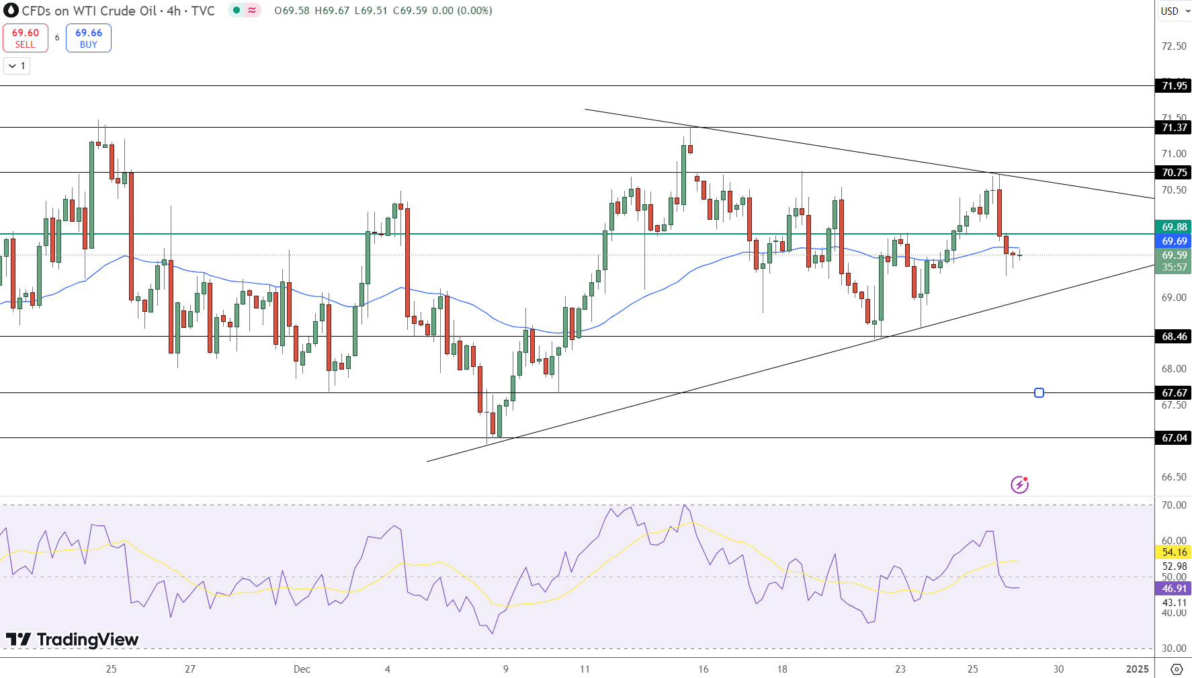Click the TradingView logo
The image size is (1192, 678).
click(73, 640)
